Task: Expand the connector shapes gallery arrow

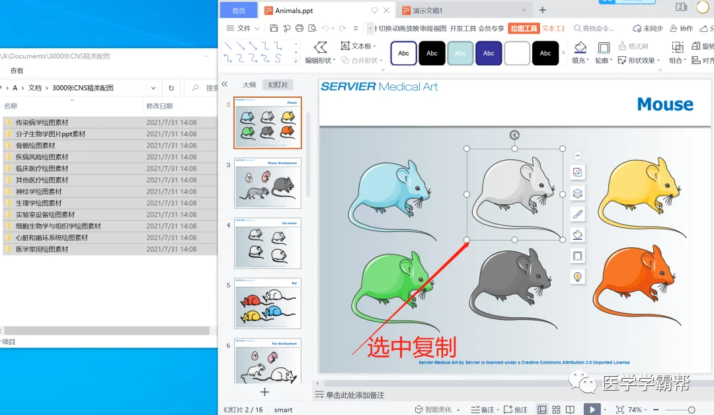Action: tap(296, 61)
